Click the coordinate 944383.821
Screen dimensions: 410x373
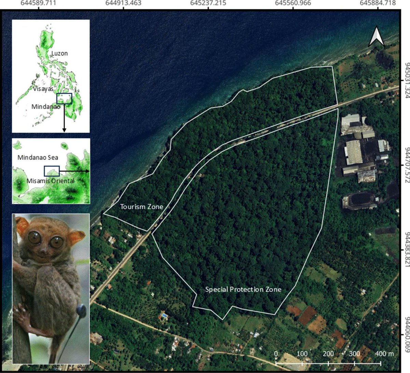pos(407,250)
